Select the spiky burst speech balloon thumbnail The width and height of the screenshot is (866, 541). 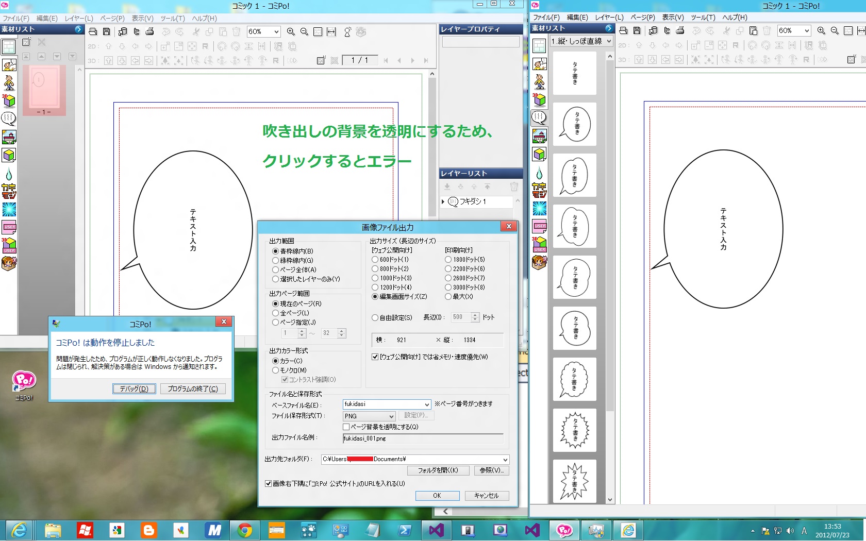click(x=574, y=481)
